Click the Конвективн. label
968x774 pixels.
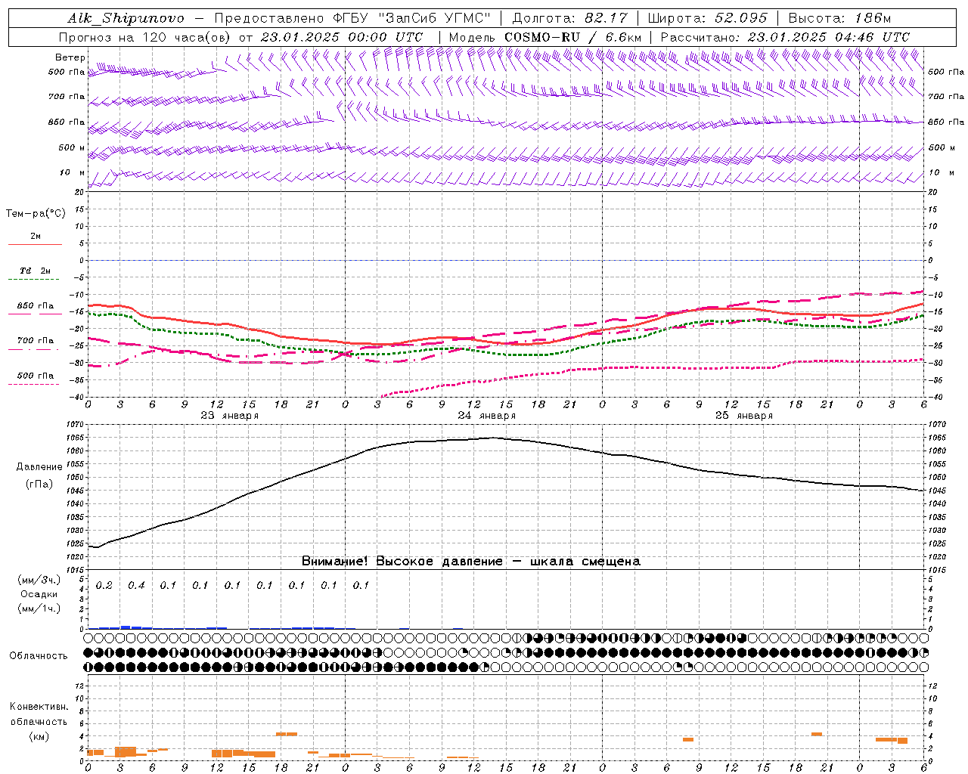[39, 707]
